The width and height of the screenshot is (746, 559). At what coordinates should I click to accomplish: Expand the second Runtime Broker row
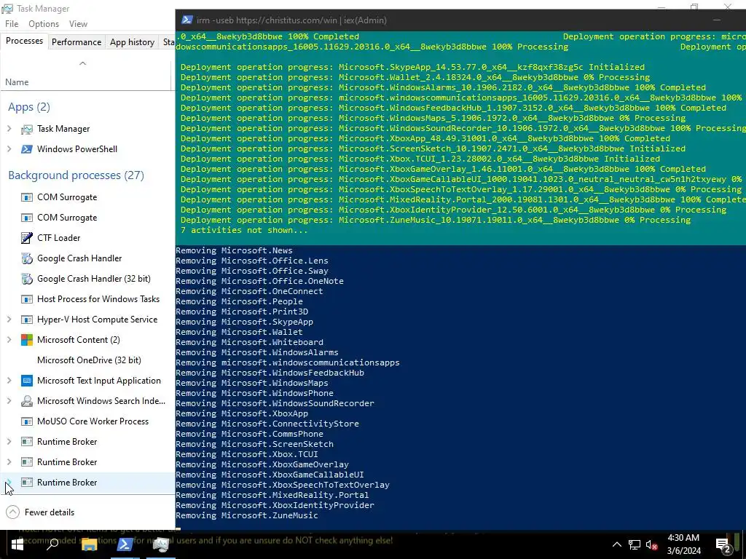(9, 462)
